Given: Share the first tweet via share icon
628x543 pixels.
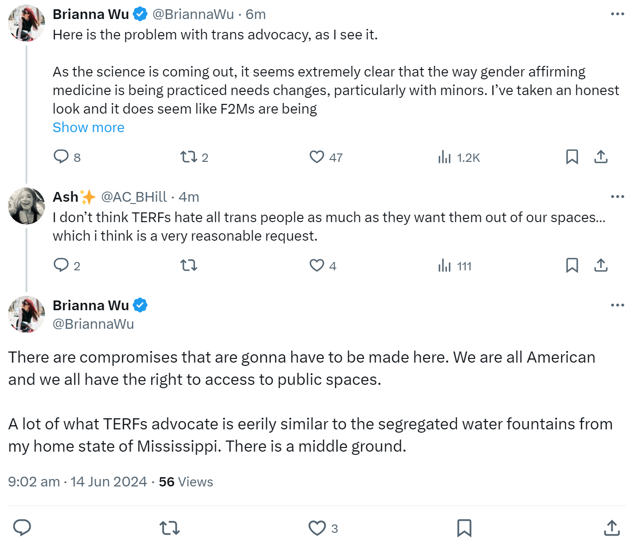Looking at the screenshot, I should (x=601, y=157).
